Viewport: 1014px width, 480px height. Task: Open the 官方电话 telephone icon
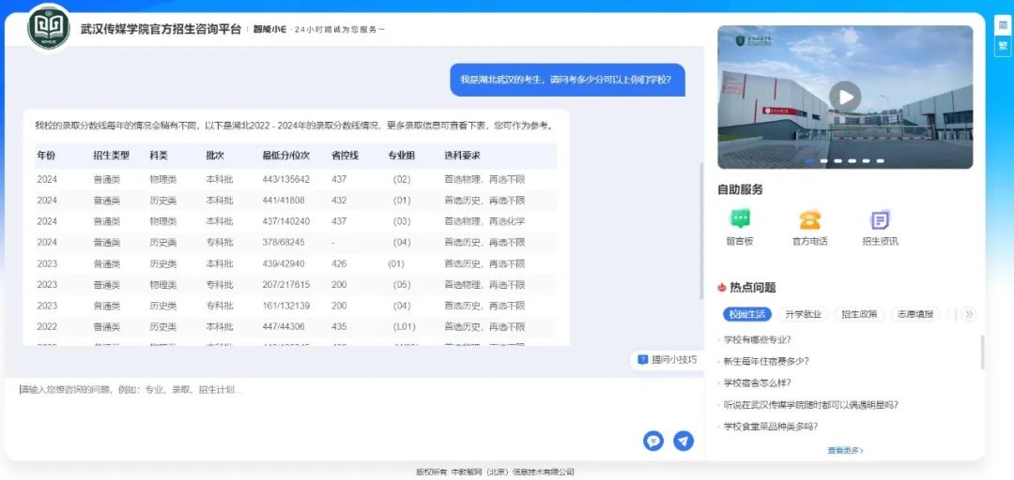(809, 220)
